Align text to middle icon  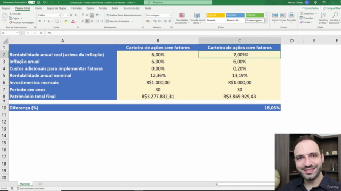[87, 15]
